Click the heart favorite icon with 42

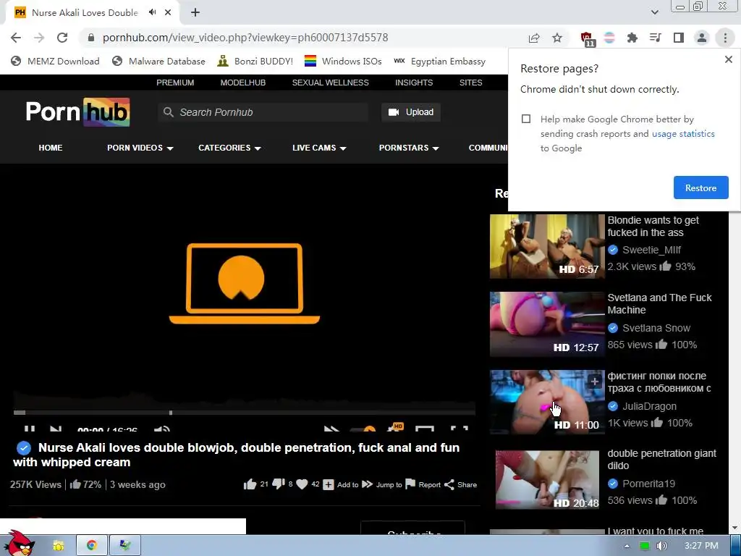tap(302, 484)
